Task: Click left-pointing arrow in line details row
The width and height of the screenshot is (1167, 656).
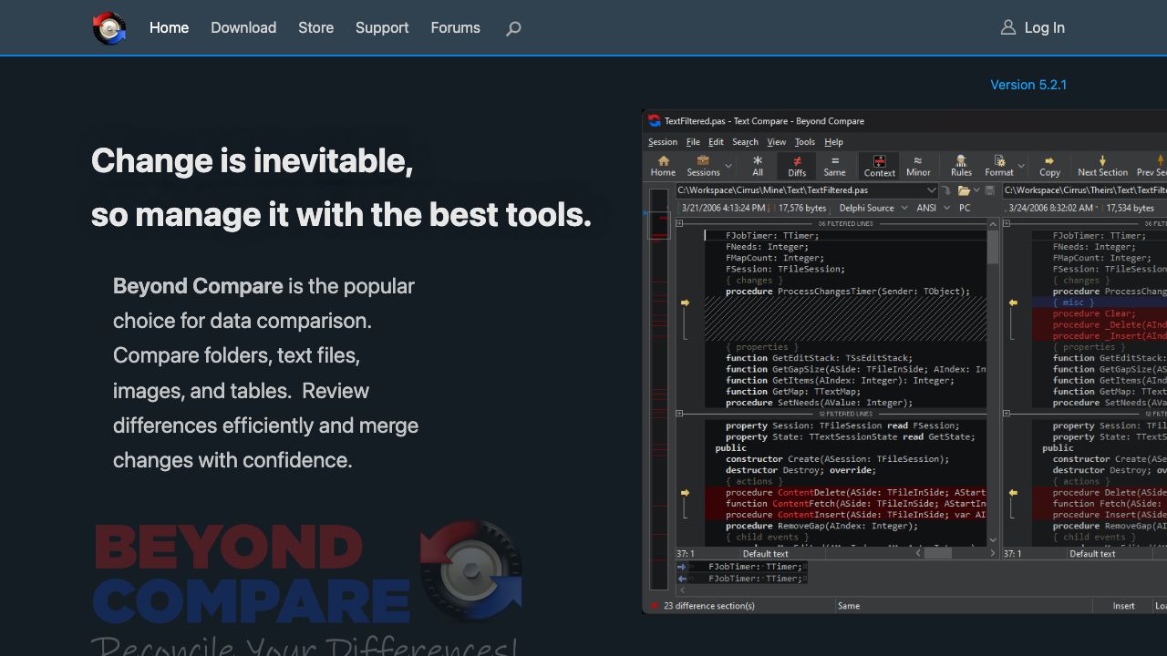Action: [681, 579]
